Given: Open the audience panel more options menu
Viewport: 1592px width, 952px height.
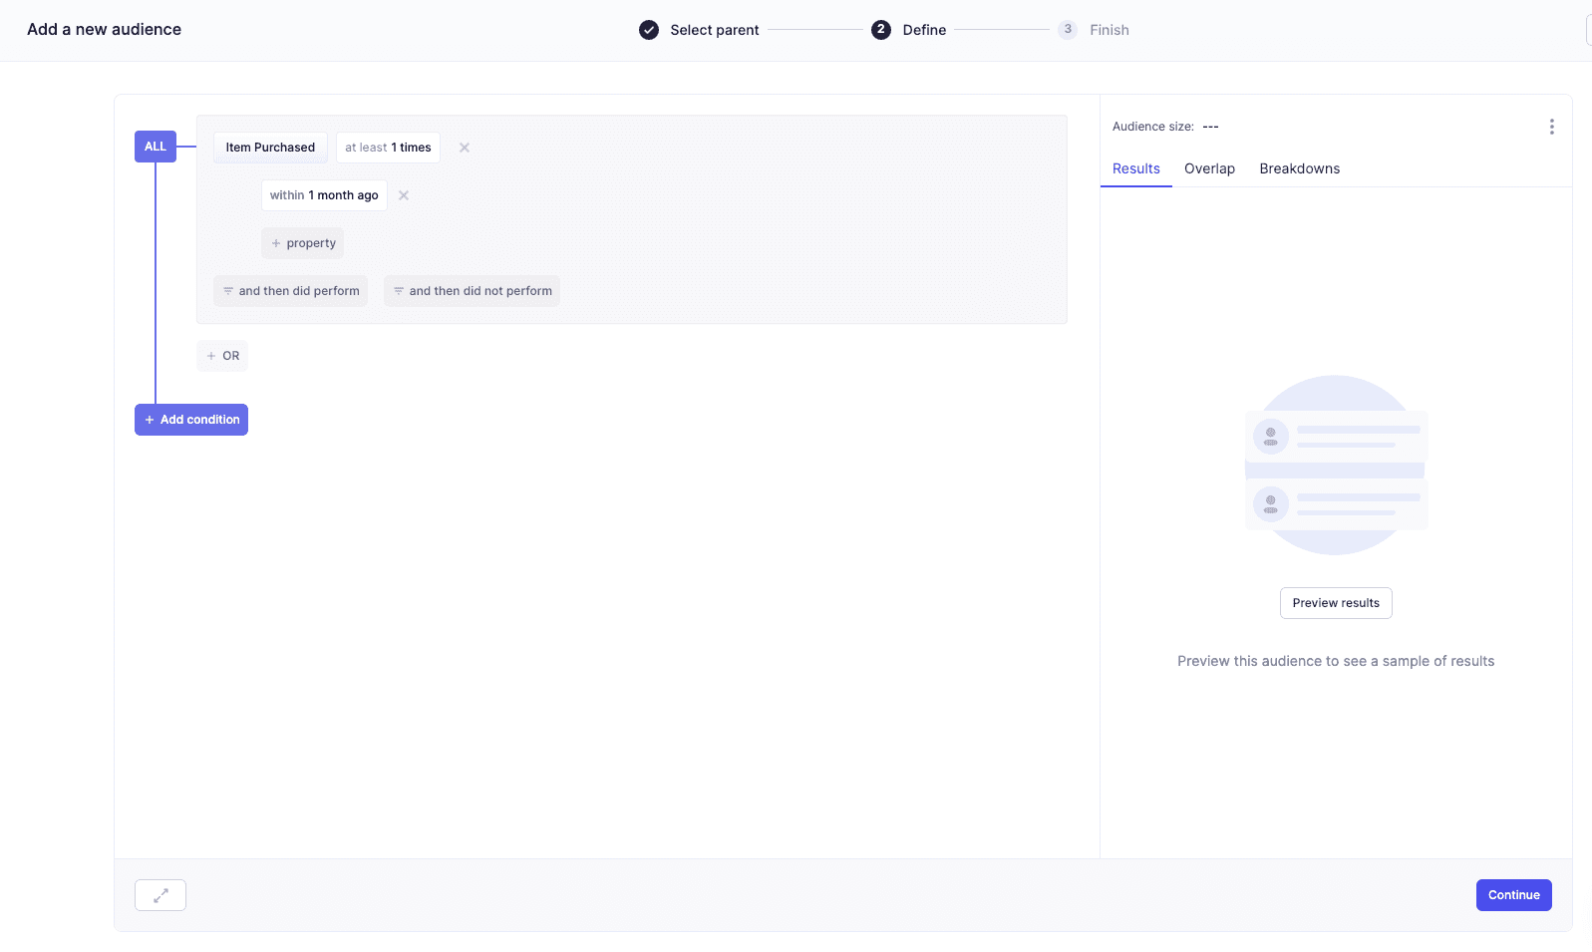Looking at the screenshot, I should tap(1551, 127).
